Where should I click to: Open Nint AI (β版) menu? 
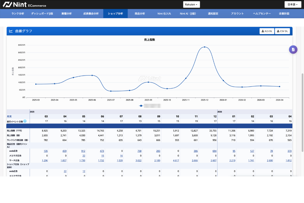coord(188,14)
